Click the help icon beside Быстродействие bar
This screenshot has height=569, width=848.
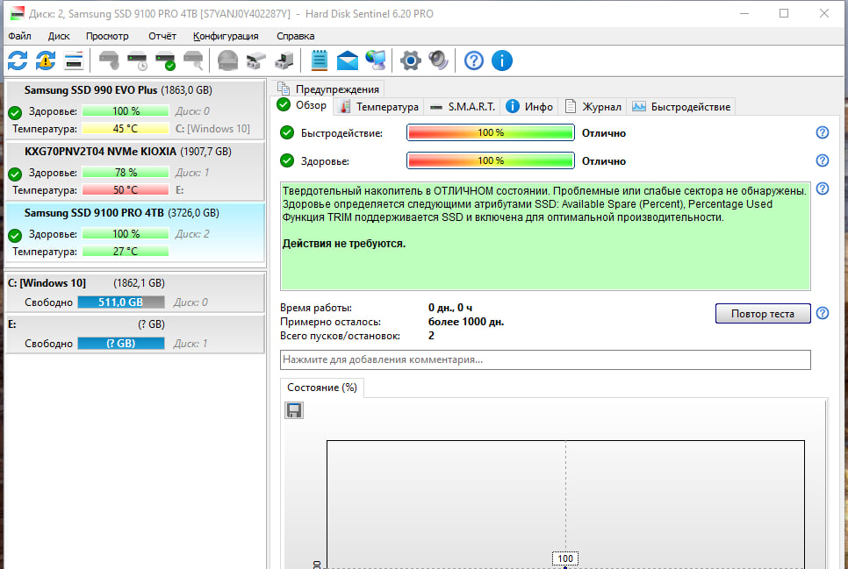tap(822, 132)
